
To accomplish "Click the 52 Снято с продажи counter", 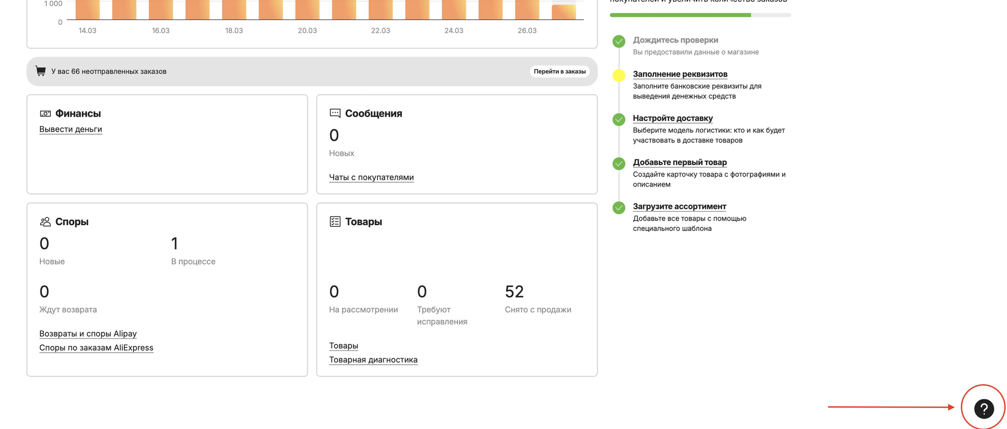I will point(514,292).
